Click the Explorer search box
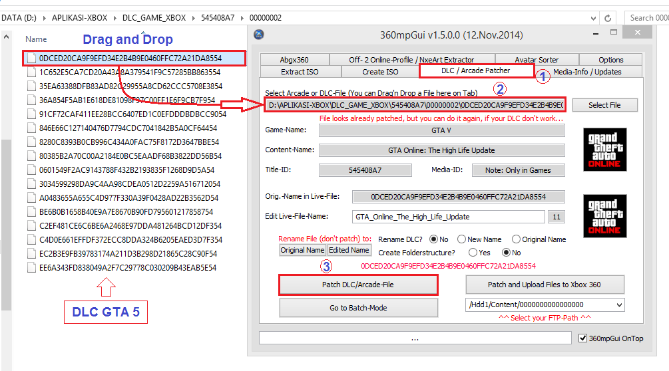669x371 pixels. (647, 18)
